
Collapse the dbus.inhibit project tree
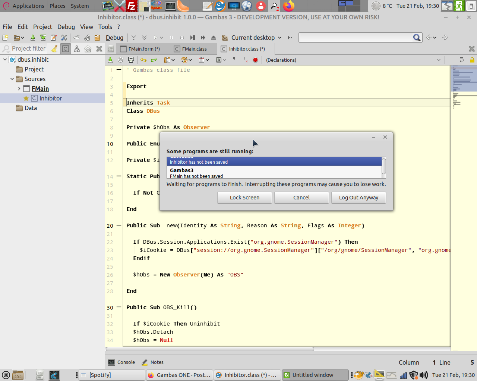click(5, 60)
